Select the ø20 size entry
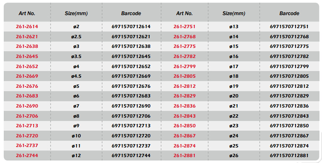Image resolution: width=322 pixels, height=163 pixels. [234, 96]
